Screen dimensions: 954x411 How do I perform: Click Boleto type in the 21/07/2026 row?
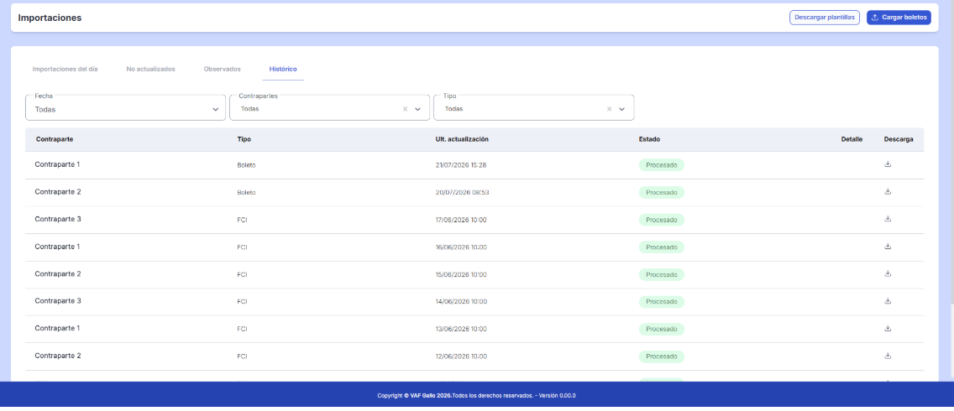coord(246,164)
